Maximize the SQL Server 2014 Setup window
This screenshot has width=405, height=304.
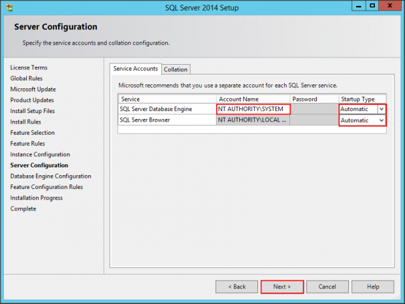pyautogui.click(x=372, y=6)
